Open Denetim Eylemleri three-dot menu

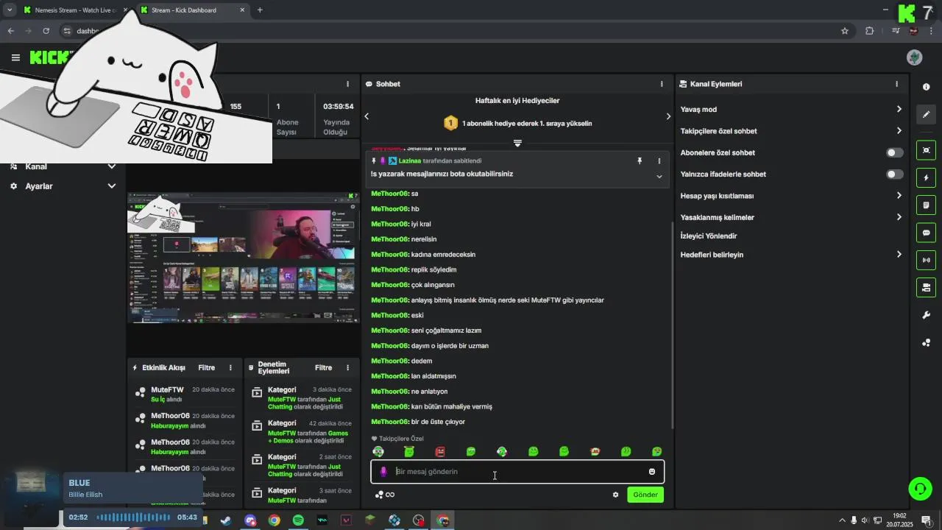348,367
